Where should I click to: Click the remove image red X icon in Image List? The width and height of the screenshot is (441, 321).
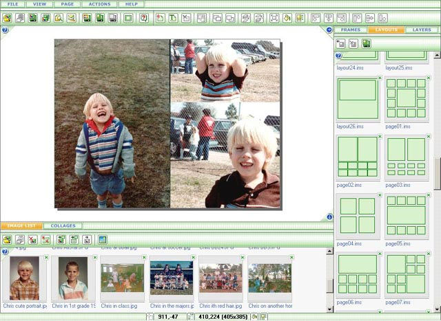coord(32,240)
